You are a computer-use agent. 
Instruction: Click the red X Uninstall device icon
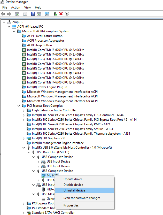(61, 14)
